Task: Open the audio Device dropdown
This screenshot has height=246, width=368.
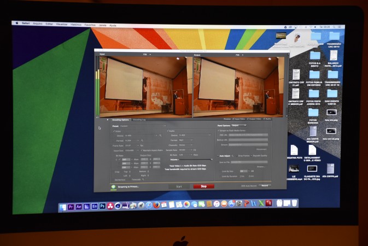Action: (x=194, y=135)
